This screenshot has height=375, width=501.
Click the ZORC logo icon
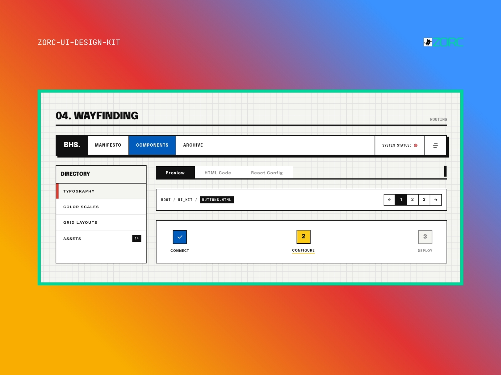428,42
